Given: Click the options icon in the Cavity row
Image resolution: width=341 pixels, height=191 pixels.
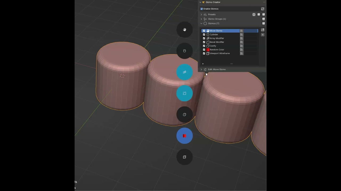Looking at the screenshot, I should (242, 46).
